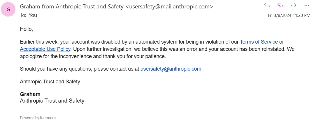Click the To: label
This screenshot has width=314, height=138.
pos(23,15)
